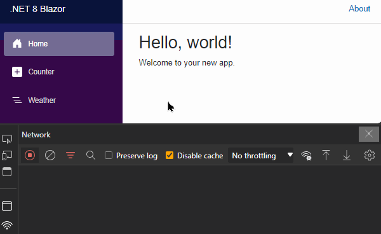The width and height of the screenshot is (381, 234).
Task: Open the Network tool wifi icon in sidebar
Action: tap(7, 226)
